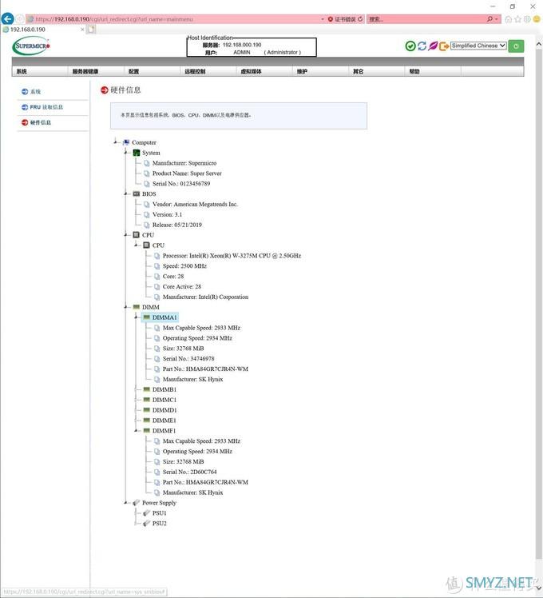Screen dimensions: 543x598
Task: Click 'Release: 05/21/2019' row
Action: tap(177, 225)
